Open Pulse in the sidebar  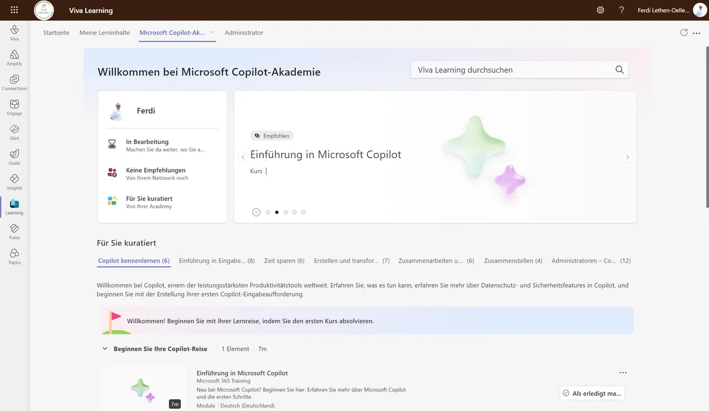(14, 231)
